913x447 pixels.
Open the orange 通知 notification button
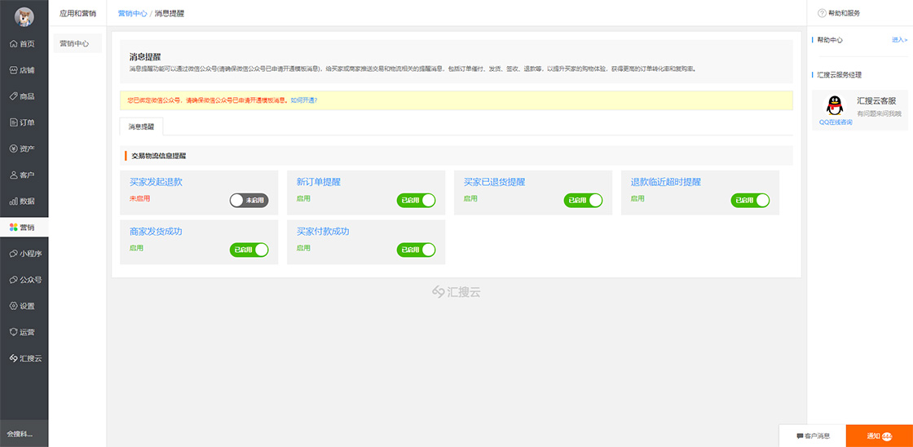[x=879, y=436]
